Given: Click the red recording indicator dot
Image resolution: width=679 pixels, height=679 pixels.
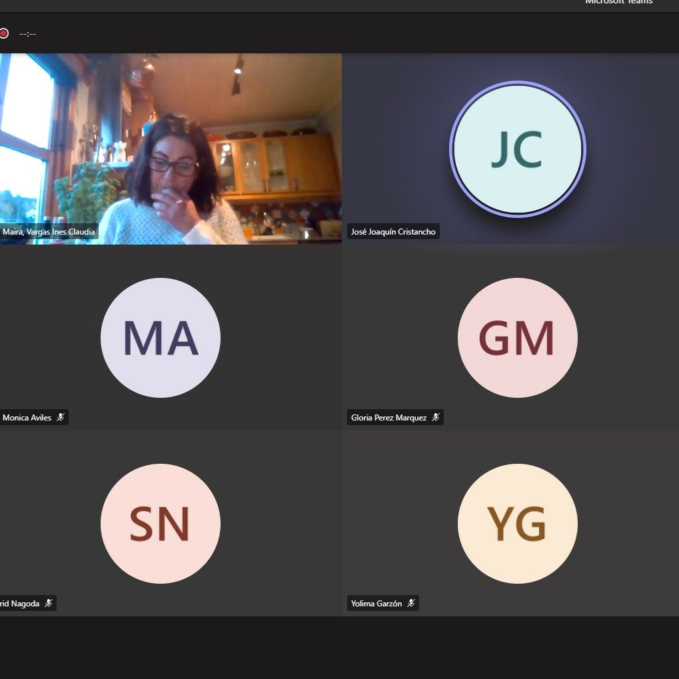Looking at the screenshot, I should tap(3, 33).
